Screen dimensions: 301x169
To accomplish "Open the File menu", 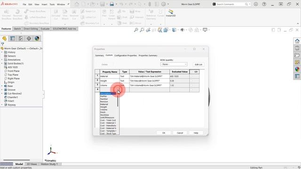I will (x=24, y=4).
